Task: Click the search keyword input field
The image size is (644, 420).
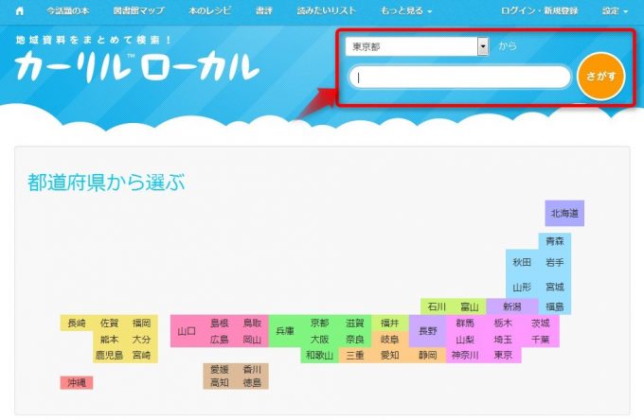Action: [459, 77]
